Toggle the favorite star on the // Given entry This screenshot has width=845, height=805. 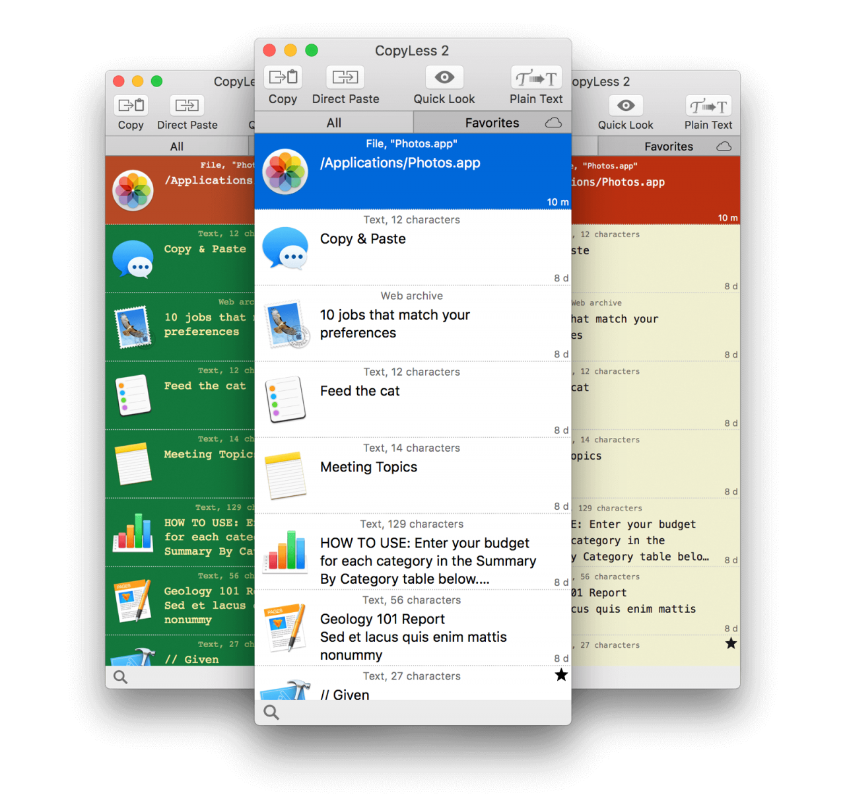(561, 674)
